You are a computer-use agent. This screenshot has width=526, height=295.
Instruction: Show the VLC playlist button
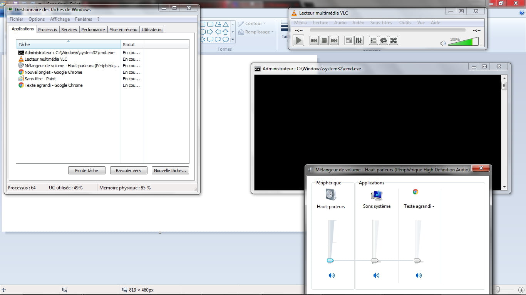(374, 40)
